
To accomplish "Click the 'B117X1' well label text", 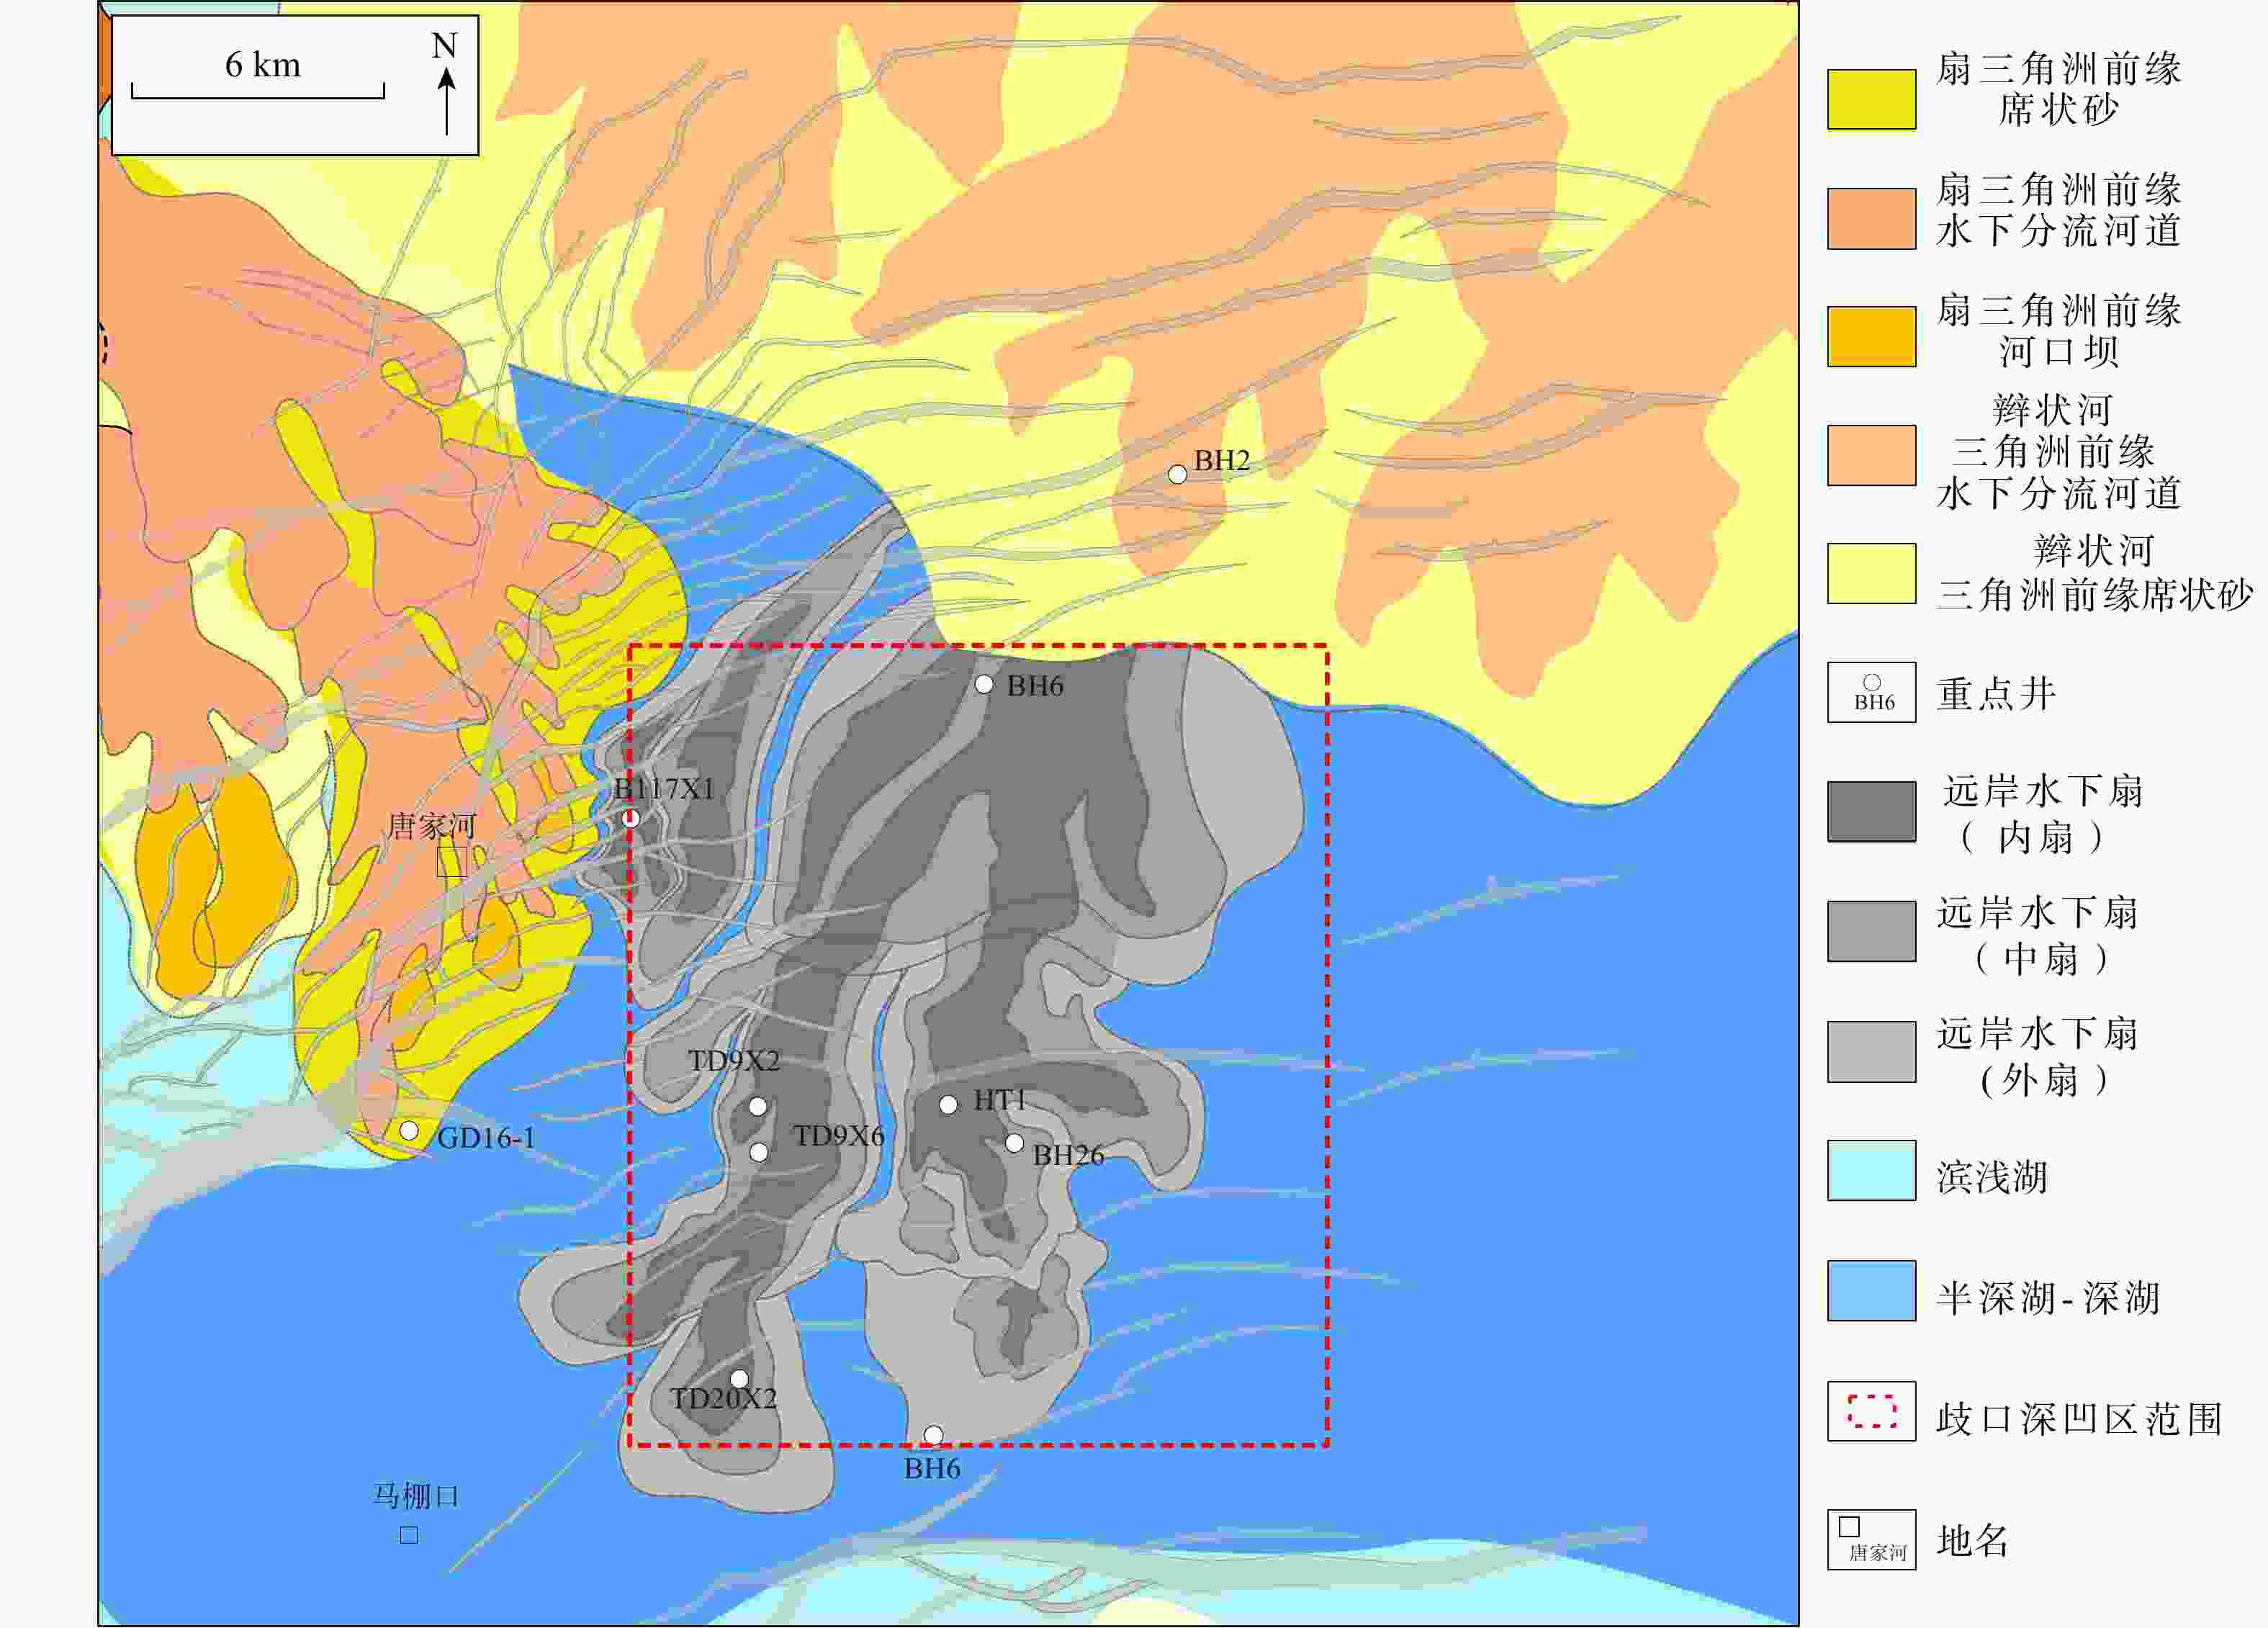I will coord(665,789).
